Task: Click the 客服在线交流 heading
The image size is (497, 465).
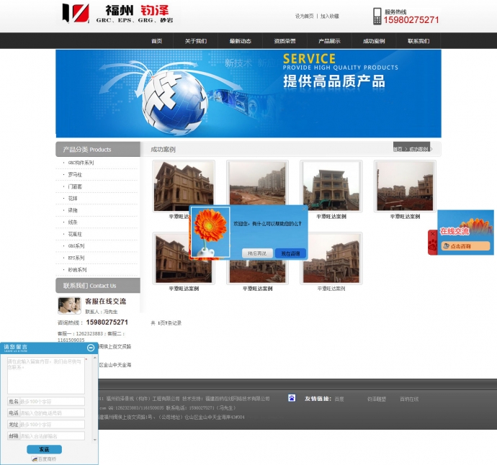Action: [x=106, y=301]
